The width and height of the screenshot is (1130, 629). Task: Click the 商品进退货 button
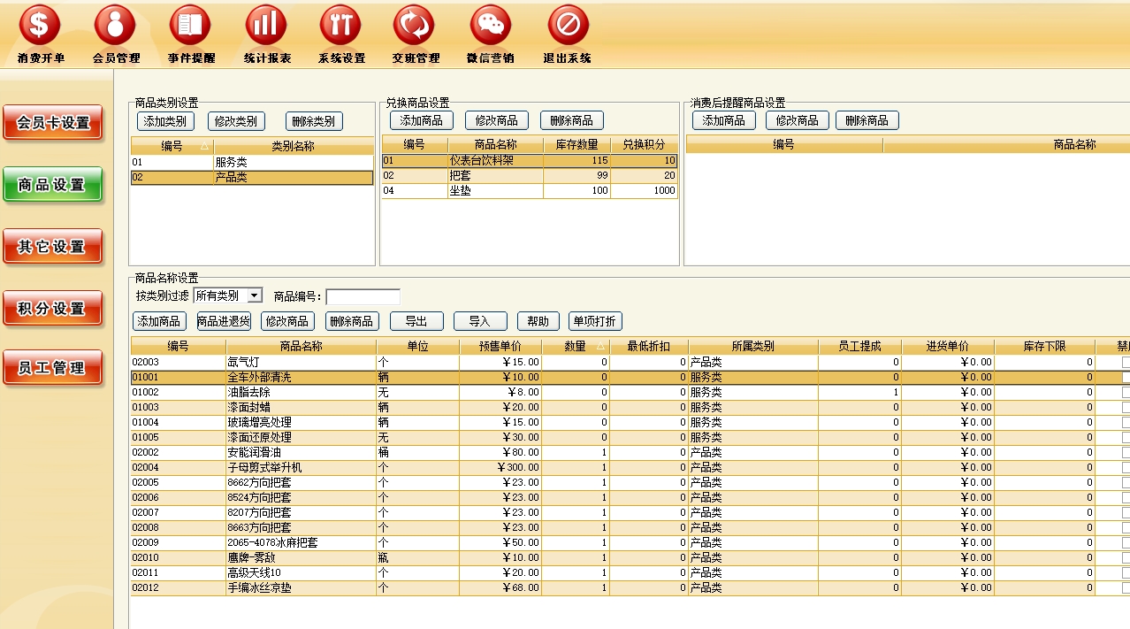click(223, 321)
